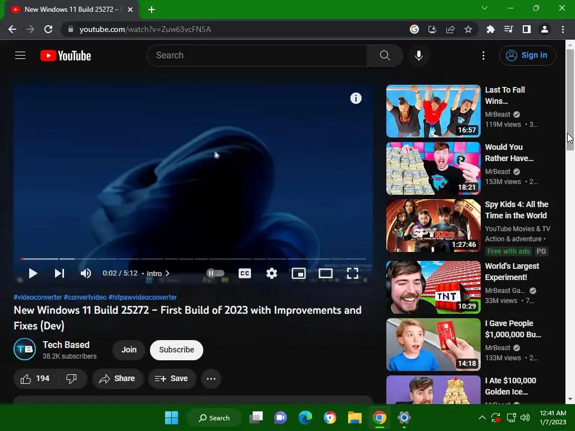Seek along the video progress bar
The image size is (575, 431).
[x=193, y=259]
